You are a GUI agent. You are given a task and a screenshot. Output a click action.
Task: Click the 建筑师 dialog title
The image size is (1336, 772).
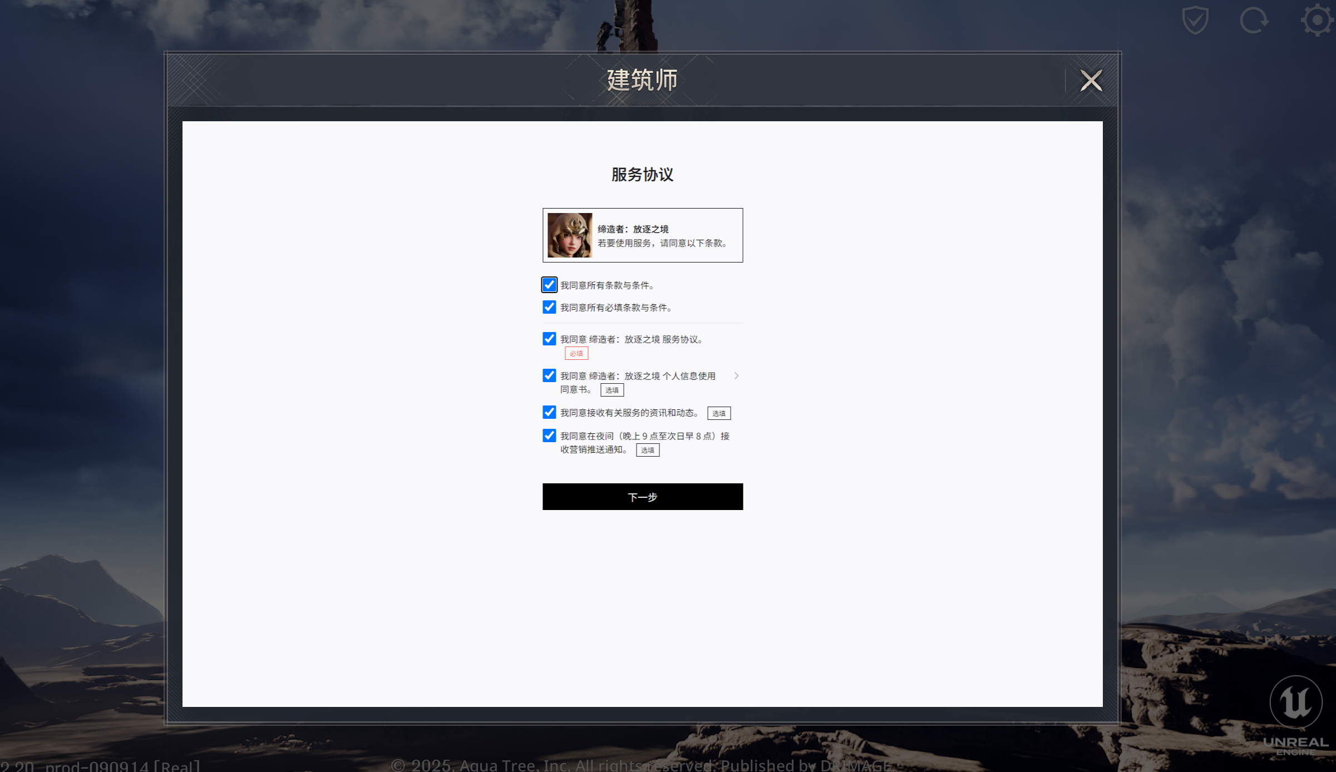[642, 80]
